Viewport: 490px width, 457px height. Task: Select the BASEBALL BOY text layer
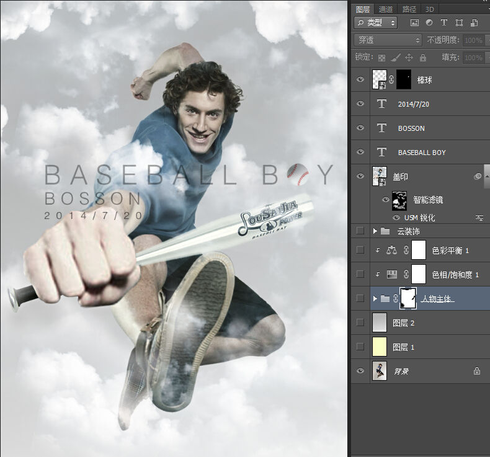pos(421,152)
